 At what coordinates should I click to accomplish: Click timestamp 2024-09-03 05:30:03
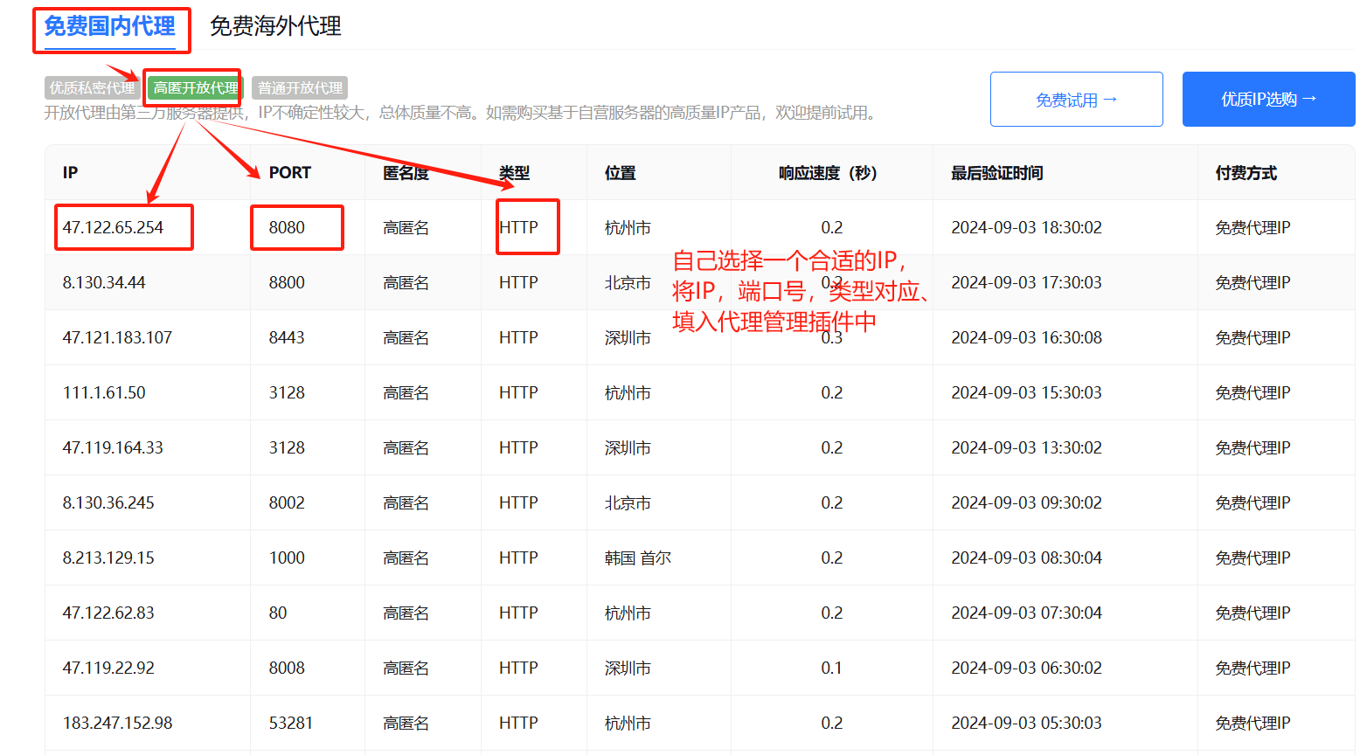point(1026,724)
